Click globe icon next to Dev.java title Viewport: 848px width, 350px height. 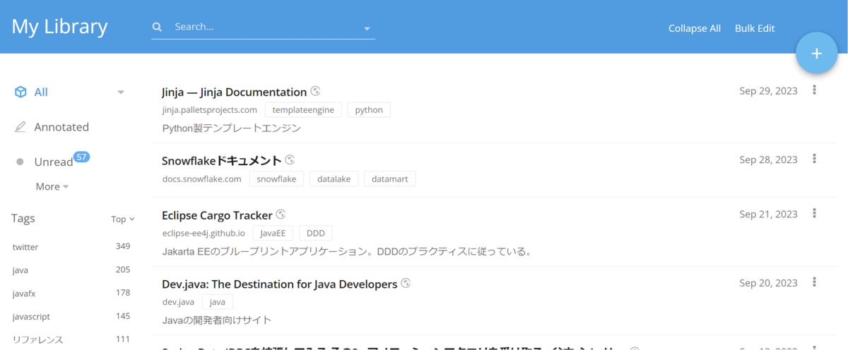point(406,284)
